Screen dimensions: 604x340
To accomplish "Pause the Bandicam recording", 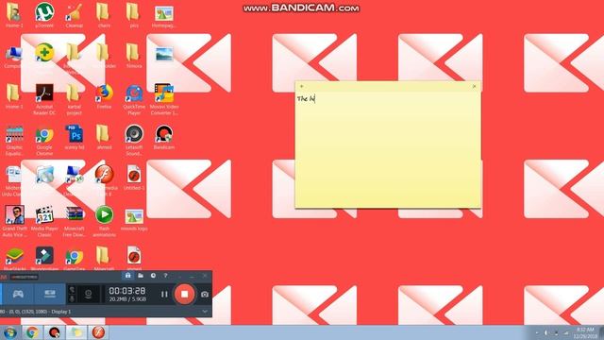I will coord(164,294).
